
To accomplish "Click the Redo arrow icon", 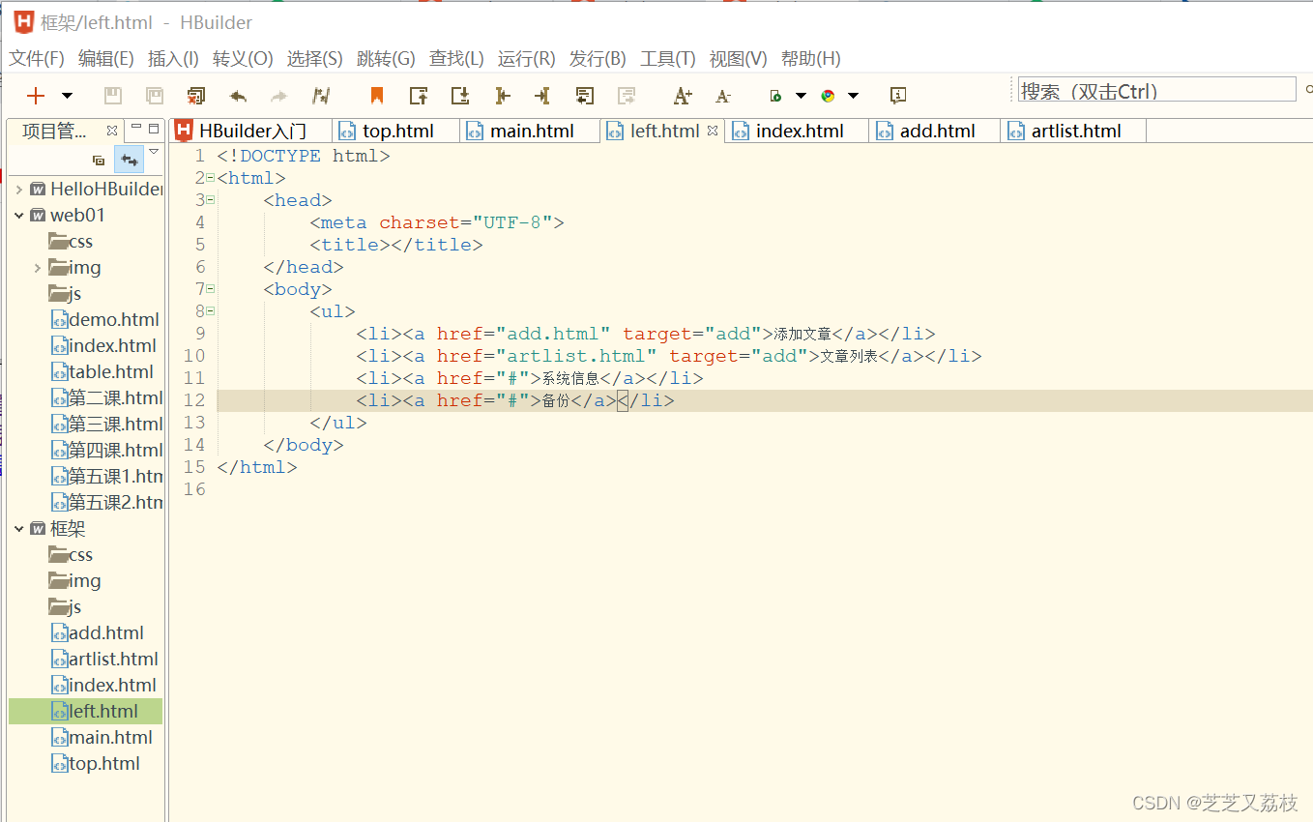I will [279, 96].
